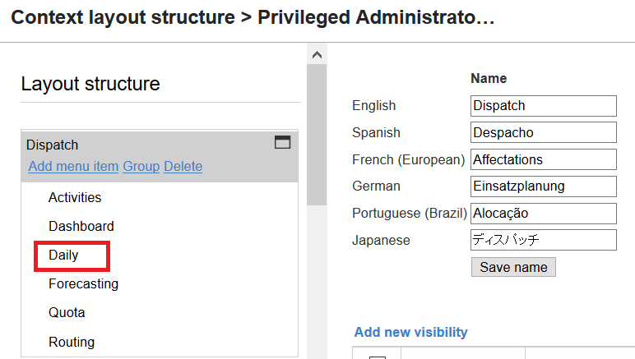Click the Add new visibility link
The height and width of the screenshot is (359, 635).
[x=410, y=332]
